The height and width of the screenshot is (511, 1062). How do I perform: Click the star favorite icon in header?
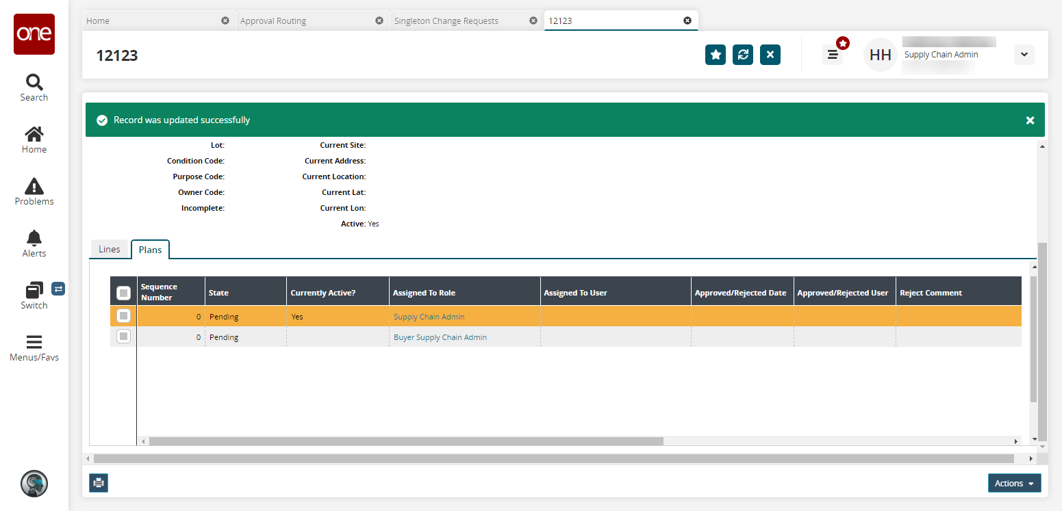(x=716, y=55)
